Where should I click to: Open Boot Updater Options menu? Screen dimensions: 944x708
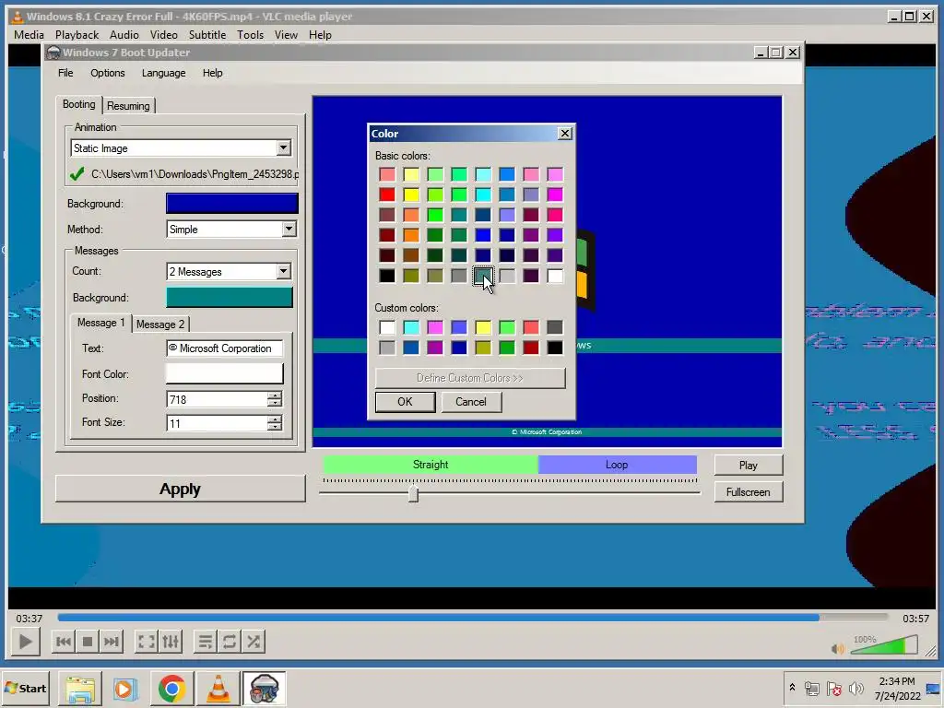107,73
